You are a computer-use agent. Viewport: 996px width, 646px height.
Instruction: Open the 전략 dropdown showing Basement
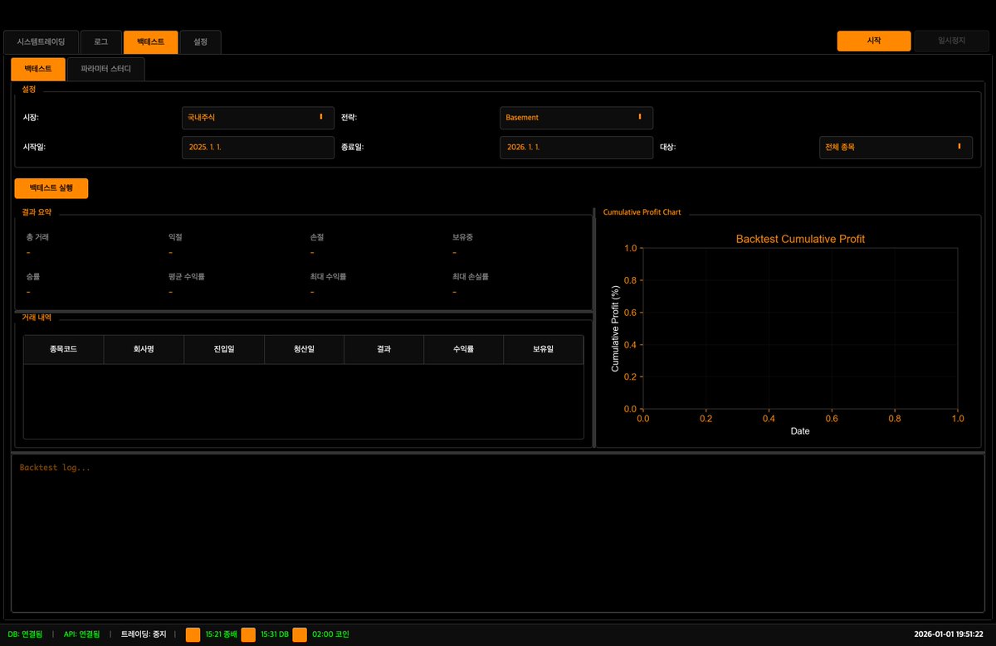tap(576, 118)
